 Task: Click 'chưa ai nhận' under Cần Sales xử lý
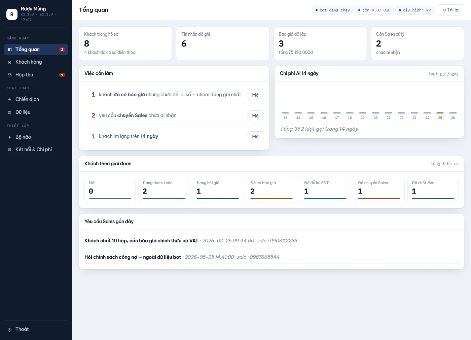(388, 53)
